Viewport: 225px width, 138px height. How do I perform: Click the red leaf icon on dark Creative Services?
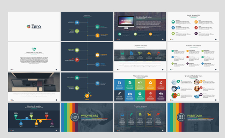(x=158, y=114)
